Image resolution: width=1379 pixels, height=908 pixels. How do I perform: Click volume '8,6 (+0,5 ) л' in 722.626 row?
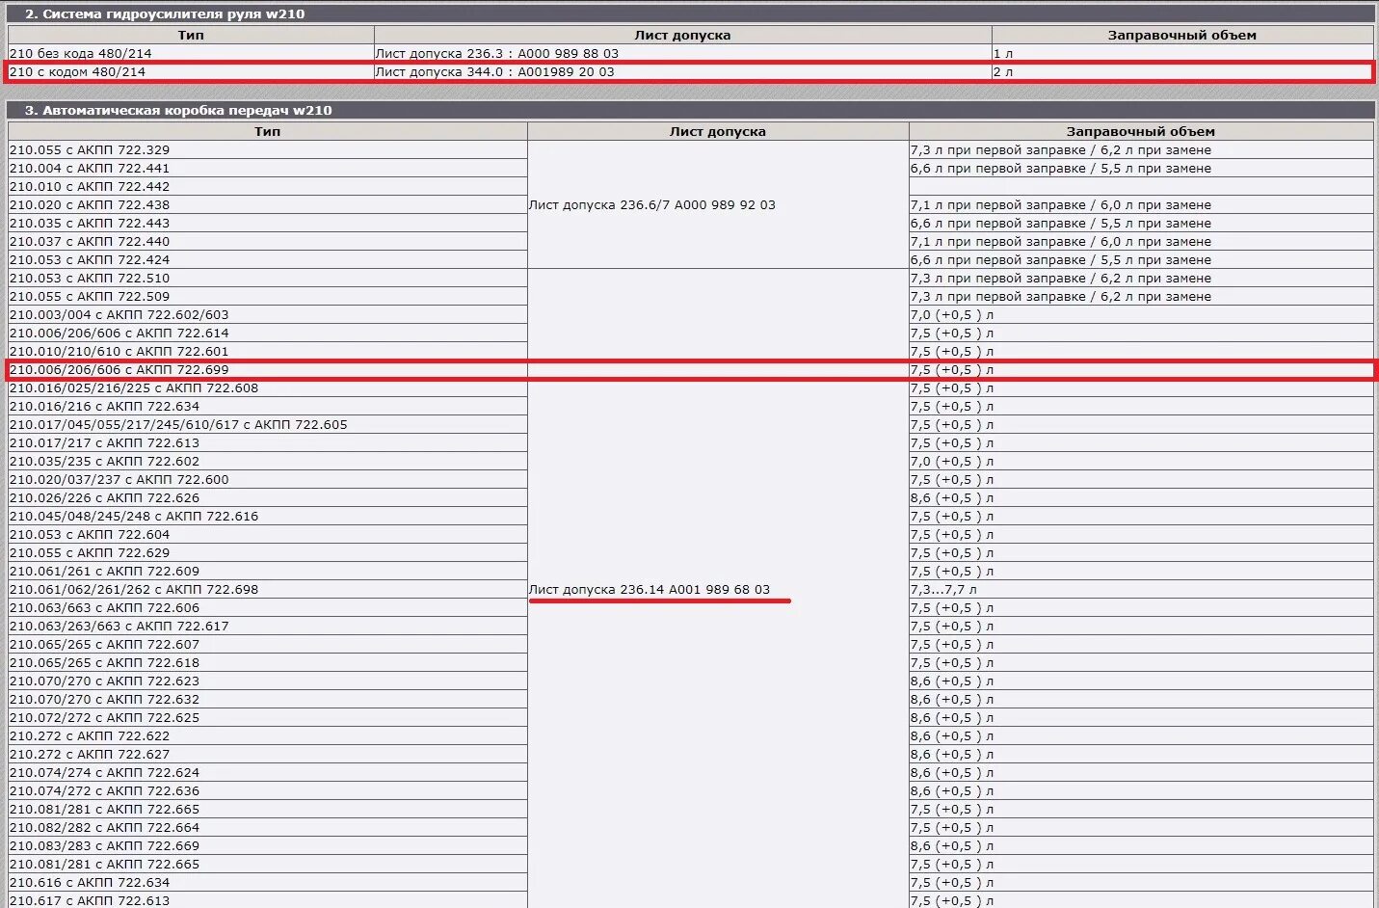tap(952, 497)
